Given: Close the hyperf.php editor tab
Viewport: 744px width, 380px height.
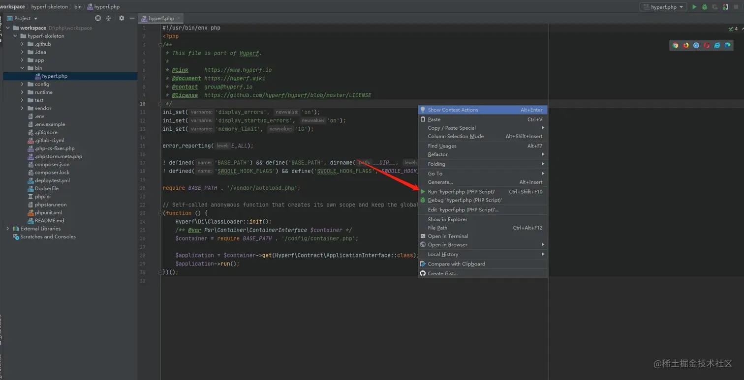Looking at the screenshot, I should (x=179, y=18).
